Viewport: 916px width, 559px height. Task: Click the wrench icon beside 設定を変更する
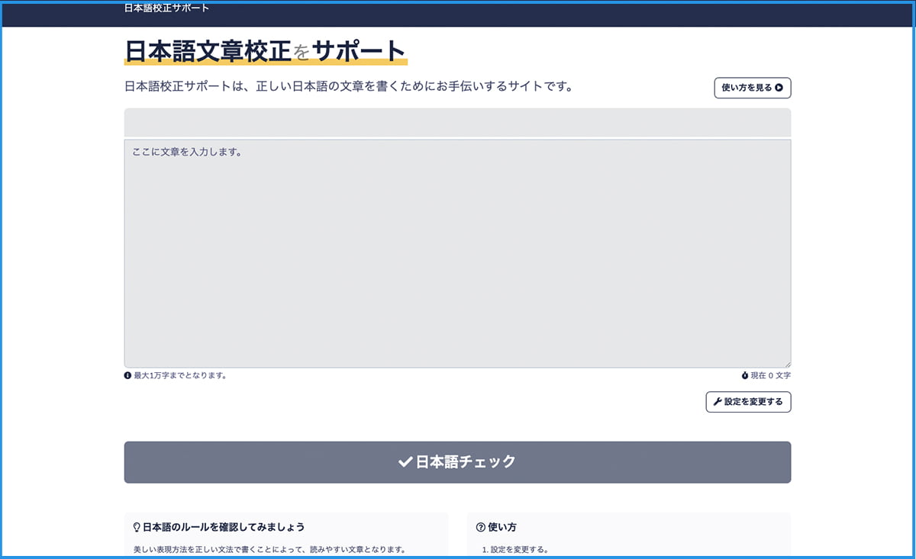click(x=718, y=402)
